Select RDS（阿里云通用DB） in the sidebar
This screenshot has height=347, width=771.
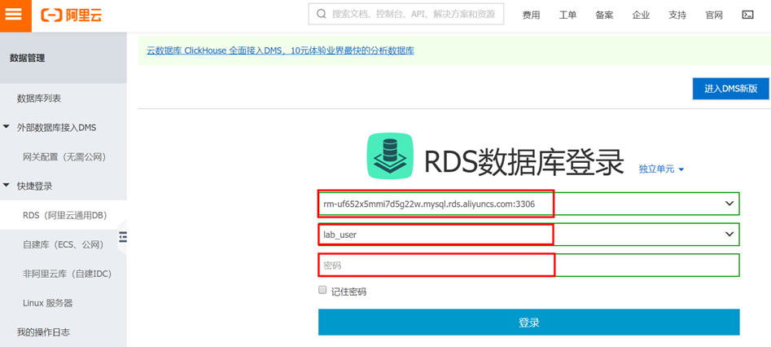coord(64,214)
